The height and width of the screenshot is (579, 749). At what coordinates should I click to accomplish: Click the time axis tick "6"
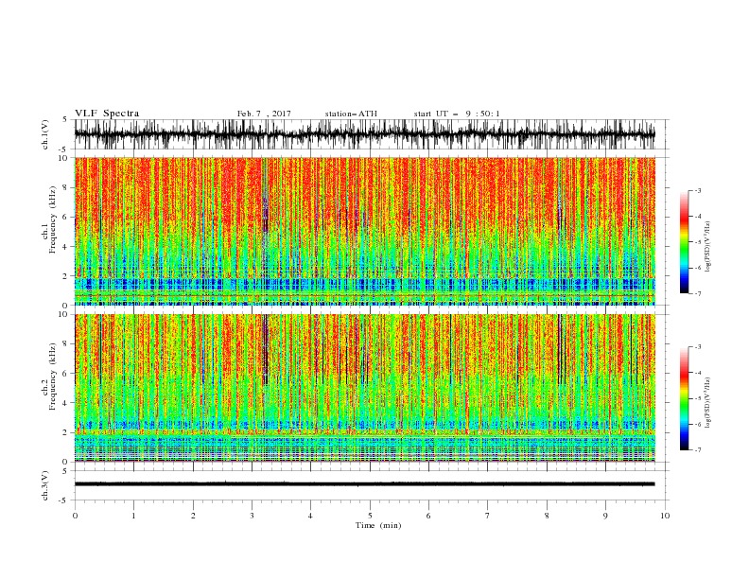point(428,516)
